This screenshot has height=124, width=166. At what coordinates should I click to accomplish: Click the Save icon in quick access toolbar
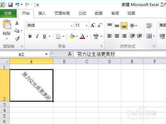click(x=10, y=5)
